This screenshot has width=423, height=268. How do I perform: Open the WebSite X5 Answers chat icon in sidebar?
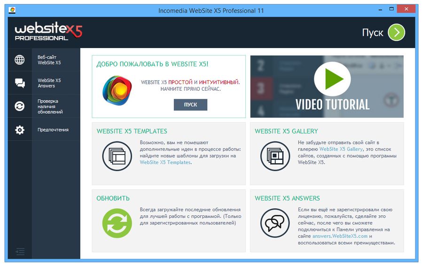(20, 83)
